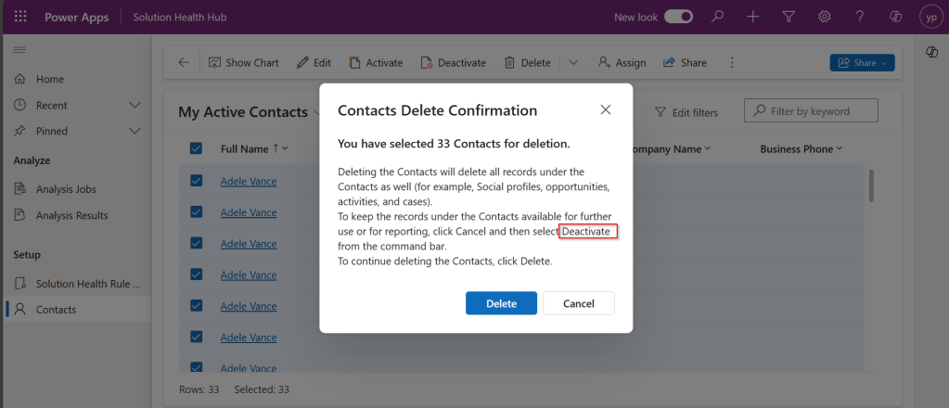Uncheck the first Adele Vance row checkbox
The width and height of the screenshot is (949, 408).
(196, 181)
